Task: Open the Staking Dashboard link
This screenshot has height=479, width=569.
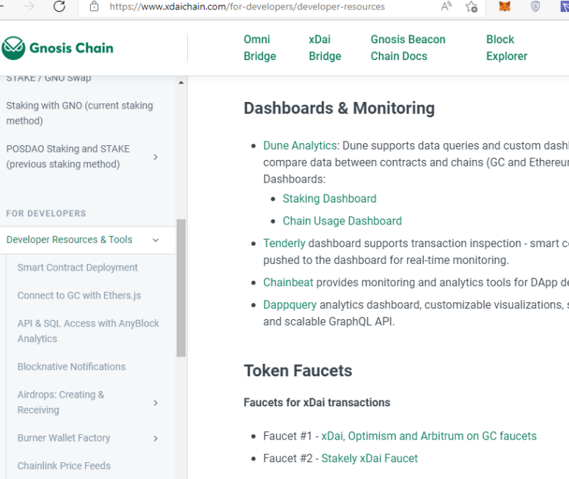Action: [329, 199]
